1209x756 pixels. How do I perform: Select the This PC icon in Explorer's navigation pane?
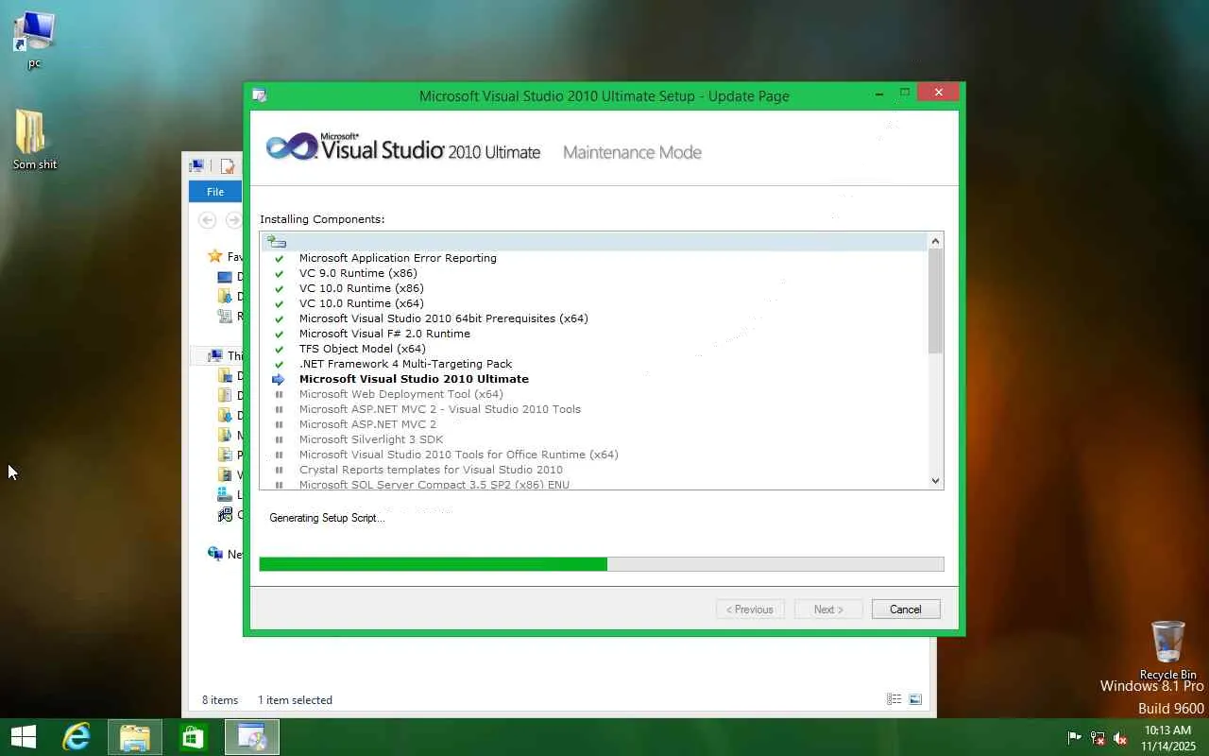point(215,356)
